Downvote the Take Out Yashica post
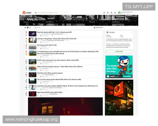Viewport: 158px width, 126px height. pyautogui.click(x=26, y=35)
